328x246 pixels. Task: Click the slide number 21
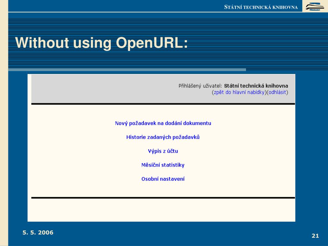[315, 236]
